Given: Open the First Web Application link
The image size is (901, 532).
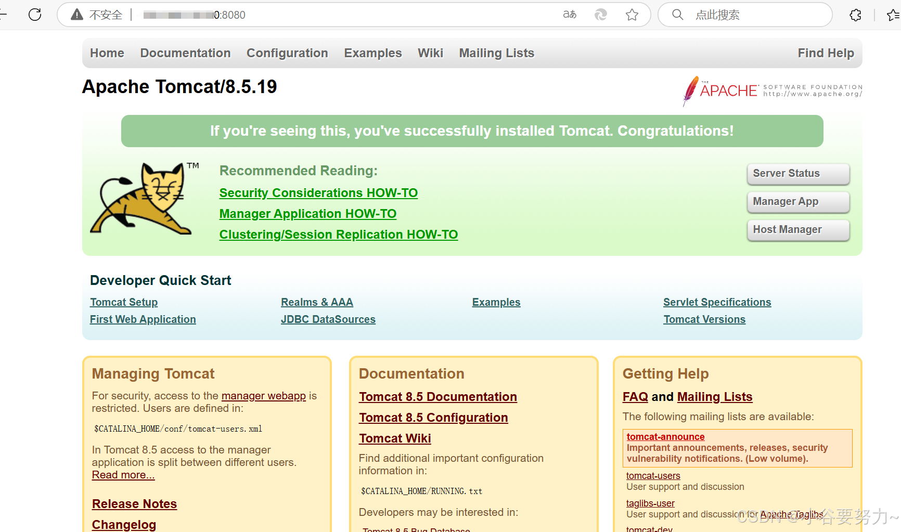Looking at the screenshot, I should pyautogui.click(x=143, y=319).
